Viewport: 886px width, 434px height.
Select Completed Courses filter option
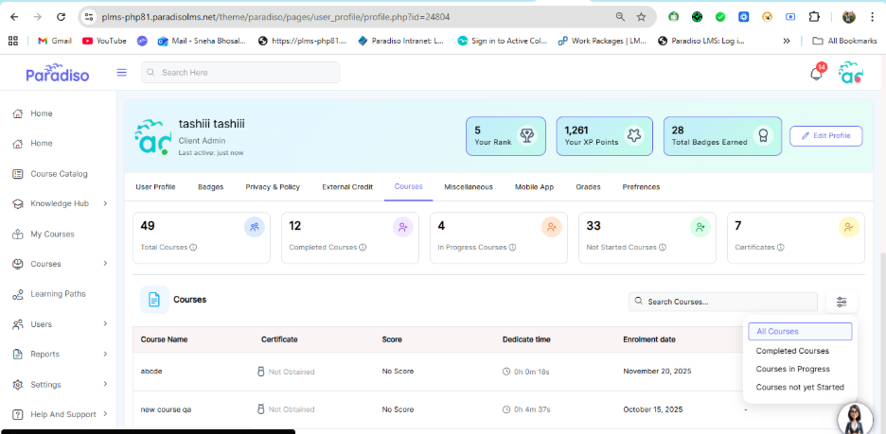point(791,351)
